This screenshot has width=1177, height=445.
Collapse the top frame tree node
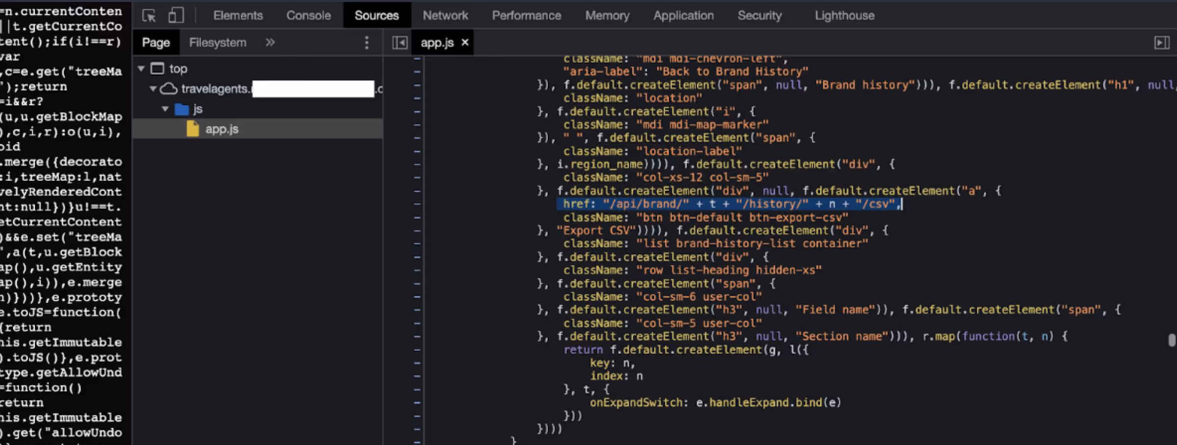[141, 69]
